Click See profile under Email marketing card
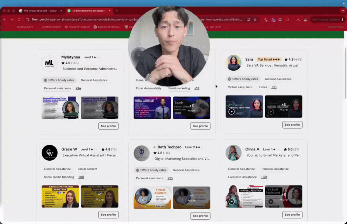 point(200,126)
